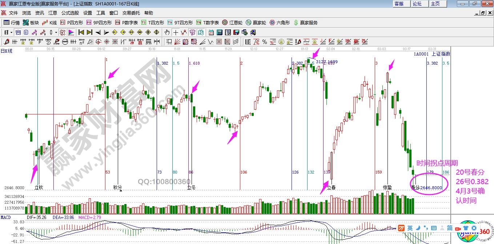
Task: Open the 交易委托 menu
Action: [x=131, y=13]
